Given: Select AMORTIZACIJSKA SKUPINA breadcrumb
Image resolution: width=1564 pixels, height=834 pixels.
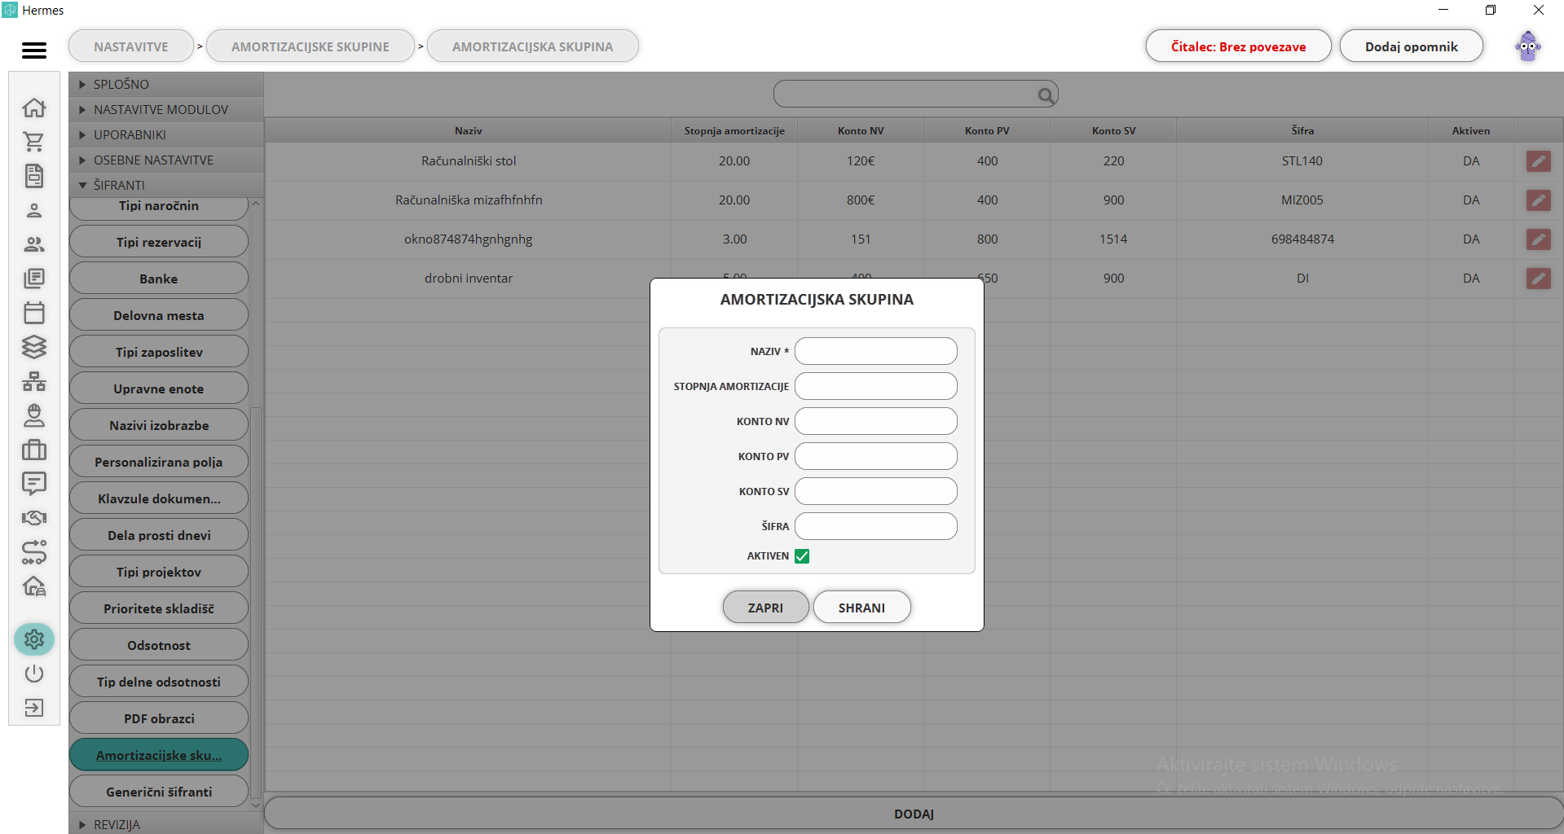Looking at the screenshot, I should tap(533, 46).
